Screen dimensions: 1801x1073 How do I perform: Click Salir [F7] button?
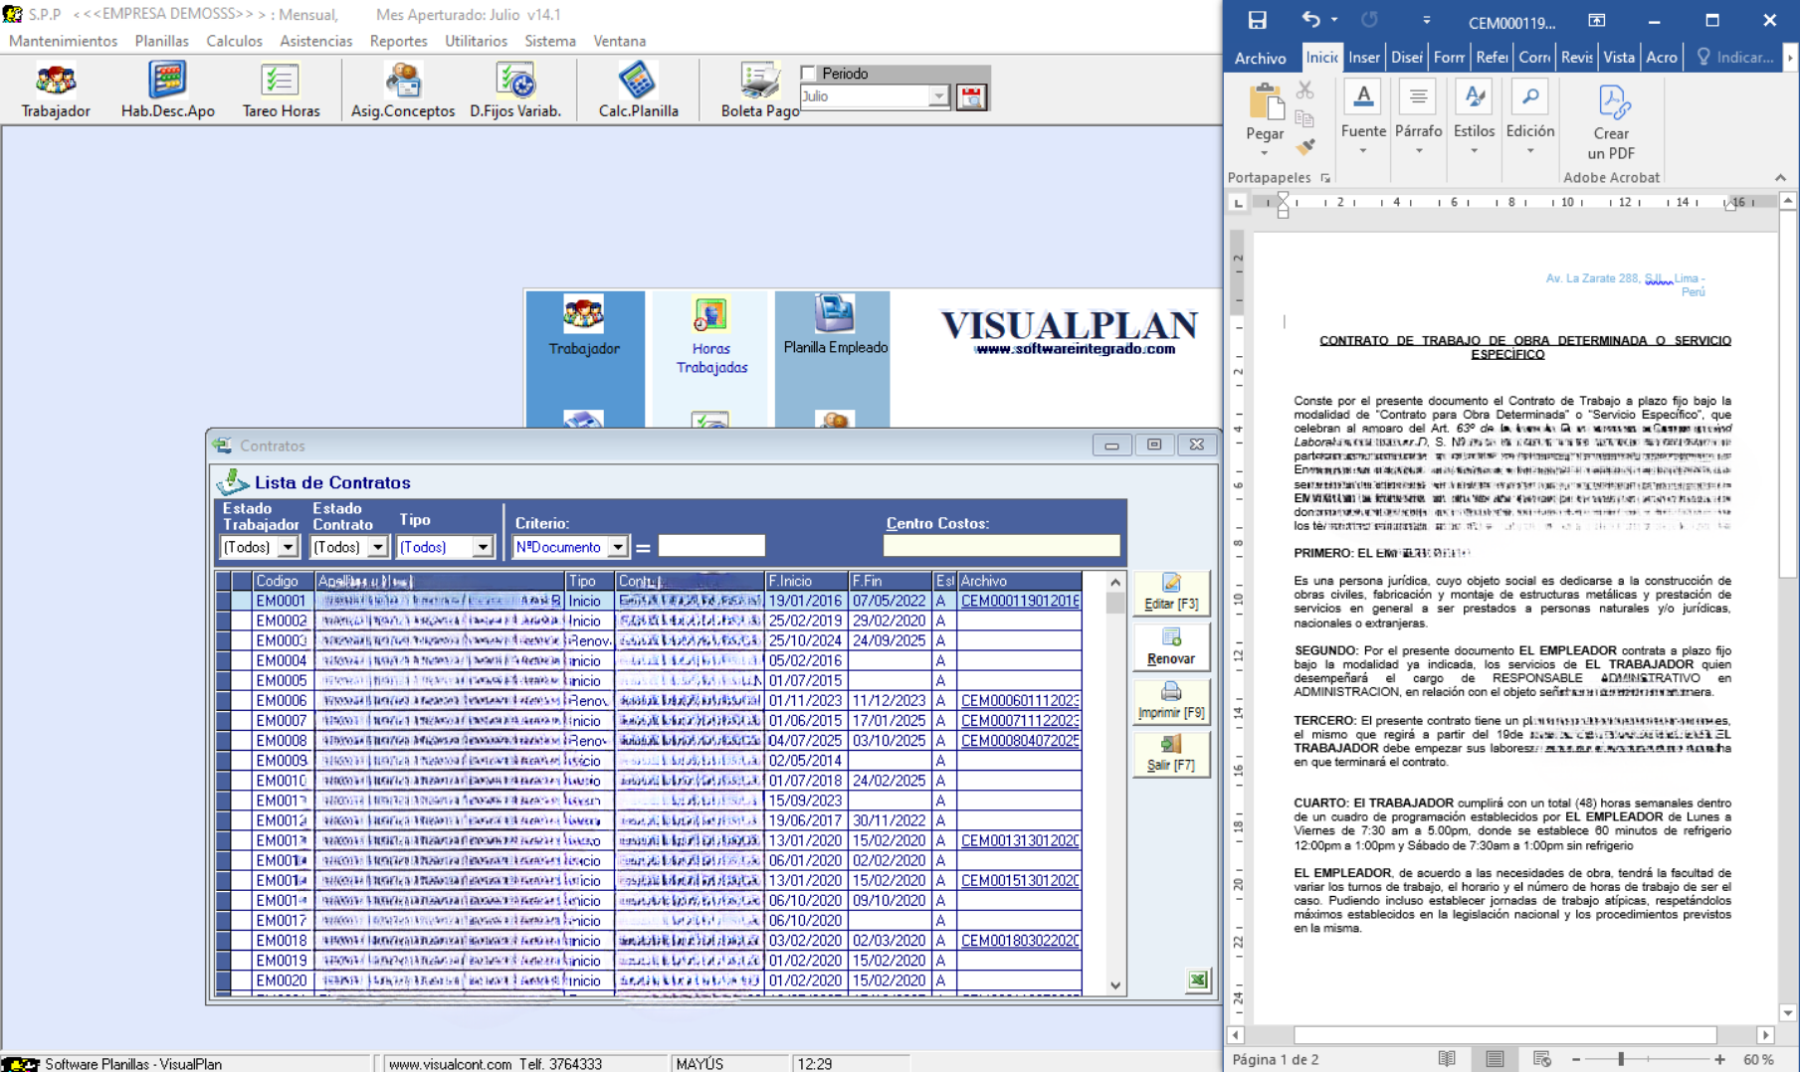pos(1171,754)
